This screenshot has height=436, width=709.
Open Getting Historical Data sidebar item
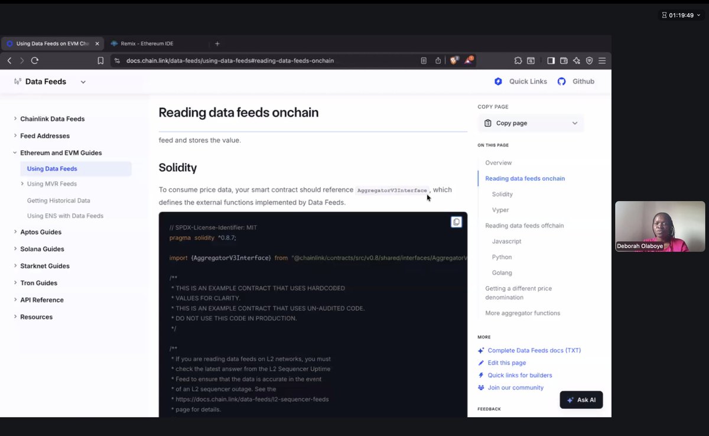tap(58, 201)
